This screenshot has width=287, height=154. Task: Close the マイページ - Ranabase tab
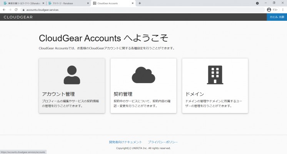pyautogui.click(x=88, y=3)
